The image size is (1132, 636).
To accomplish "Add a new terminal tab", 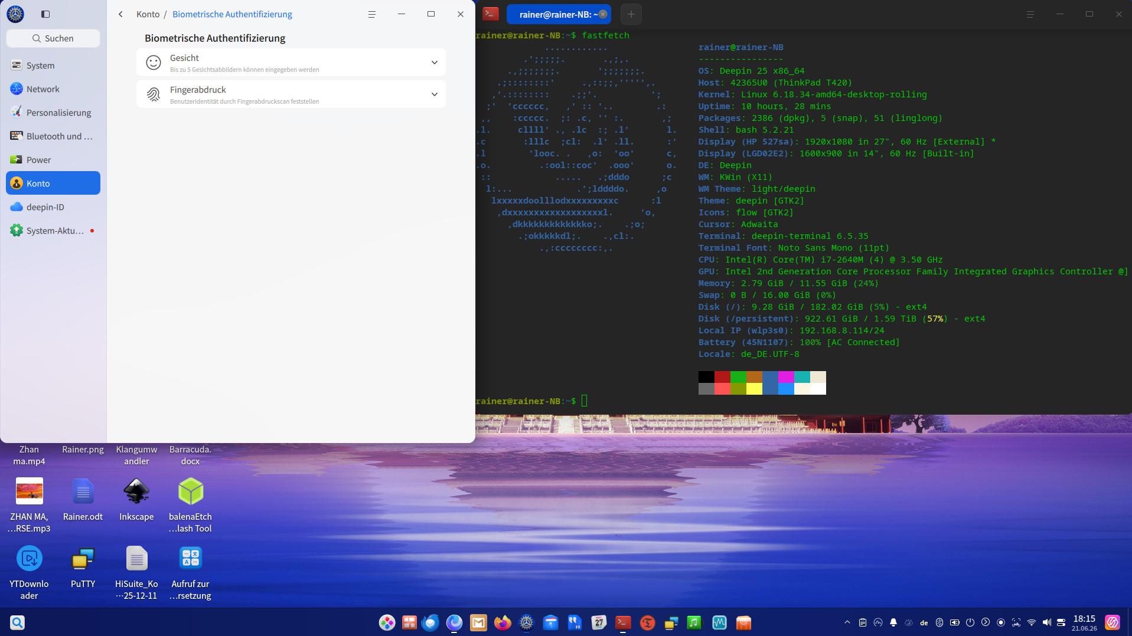I will pos(631,14).
